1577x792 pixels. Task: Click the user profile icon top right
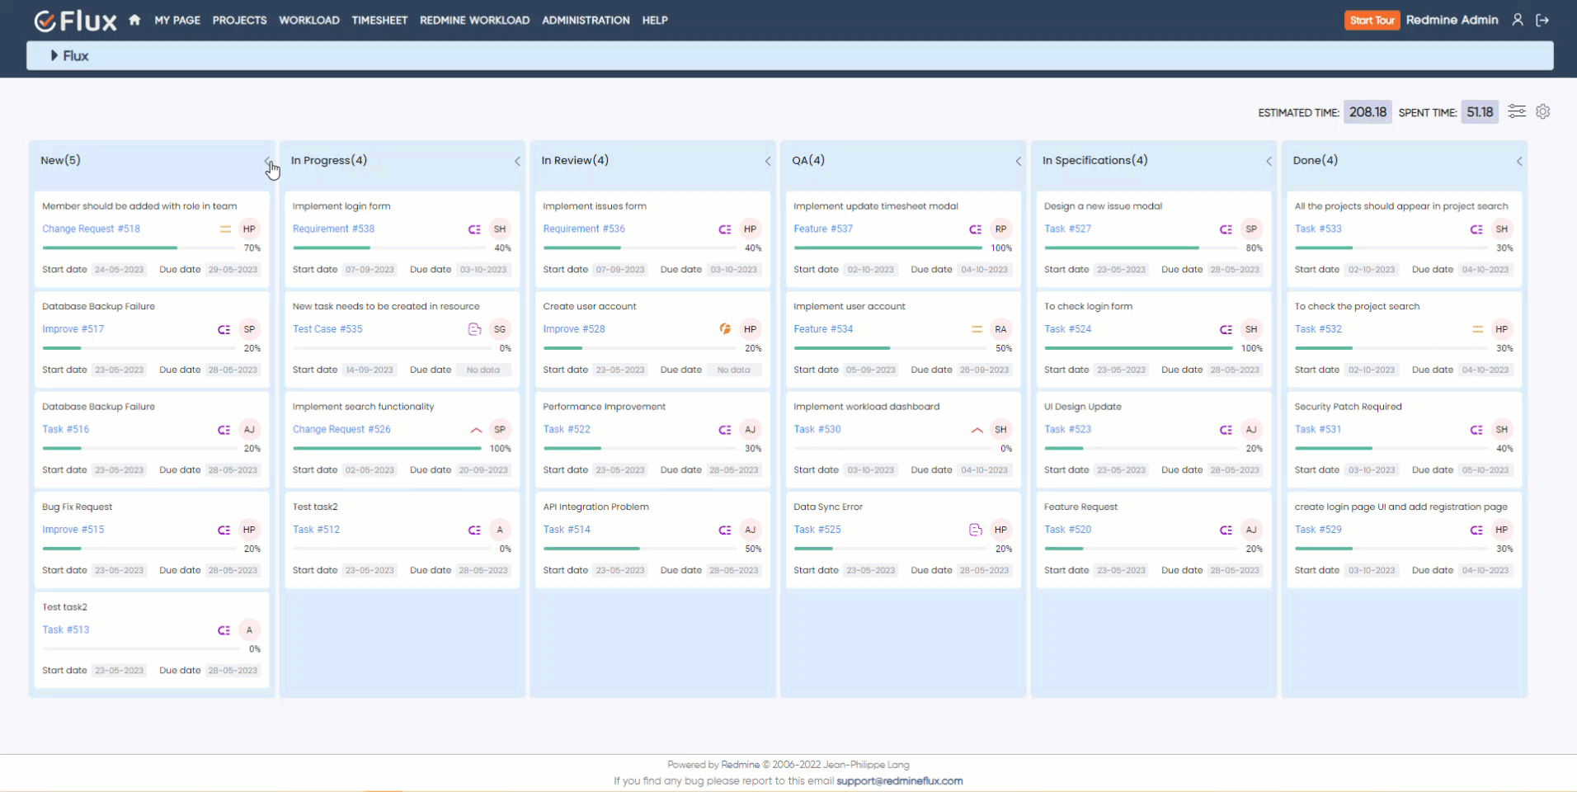click(1518, 20)
